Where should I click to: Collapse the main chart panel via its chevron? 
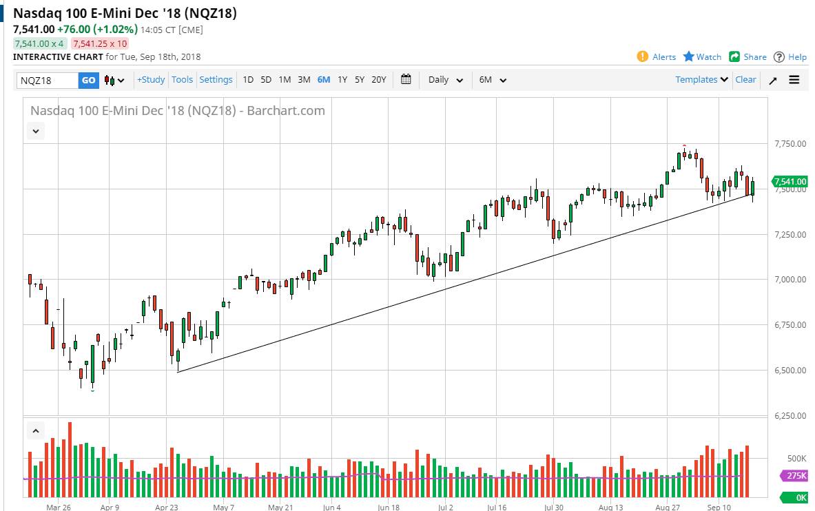click(x=35, y=131)
